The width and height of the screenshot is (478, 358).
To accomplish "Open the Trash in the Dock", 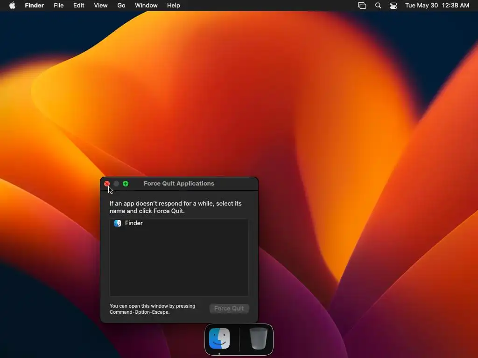I will tap(259, 338).
